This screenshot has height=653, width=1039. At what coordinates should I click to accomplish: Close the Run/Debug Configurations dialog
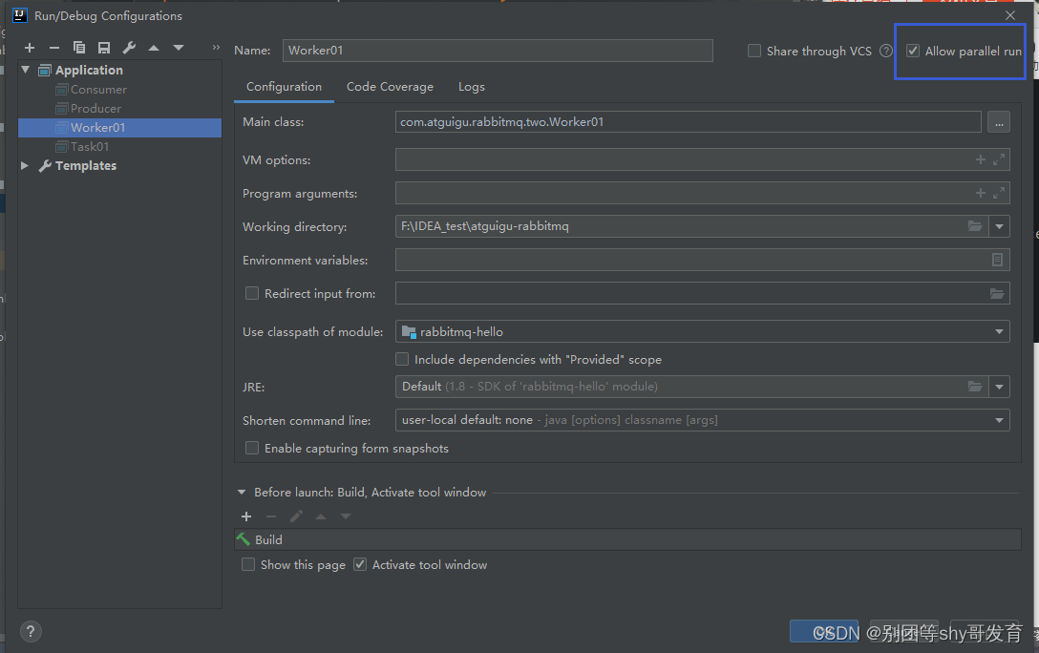pos(1009,15)
